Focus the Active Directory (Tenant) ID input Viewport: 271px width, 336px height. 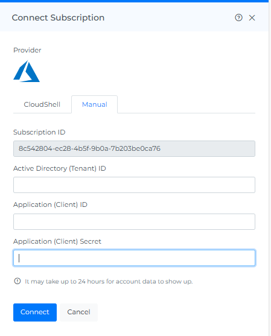[x=134, y=185]
